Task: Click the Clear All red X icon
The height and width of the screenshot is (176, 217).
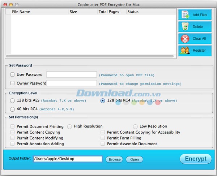Action: (185, 39)
